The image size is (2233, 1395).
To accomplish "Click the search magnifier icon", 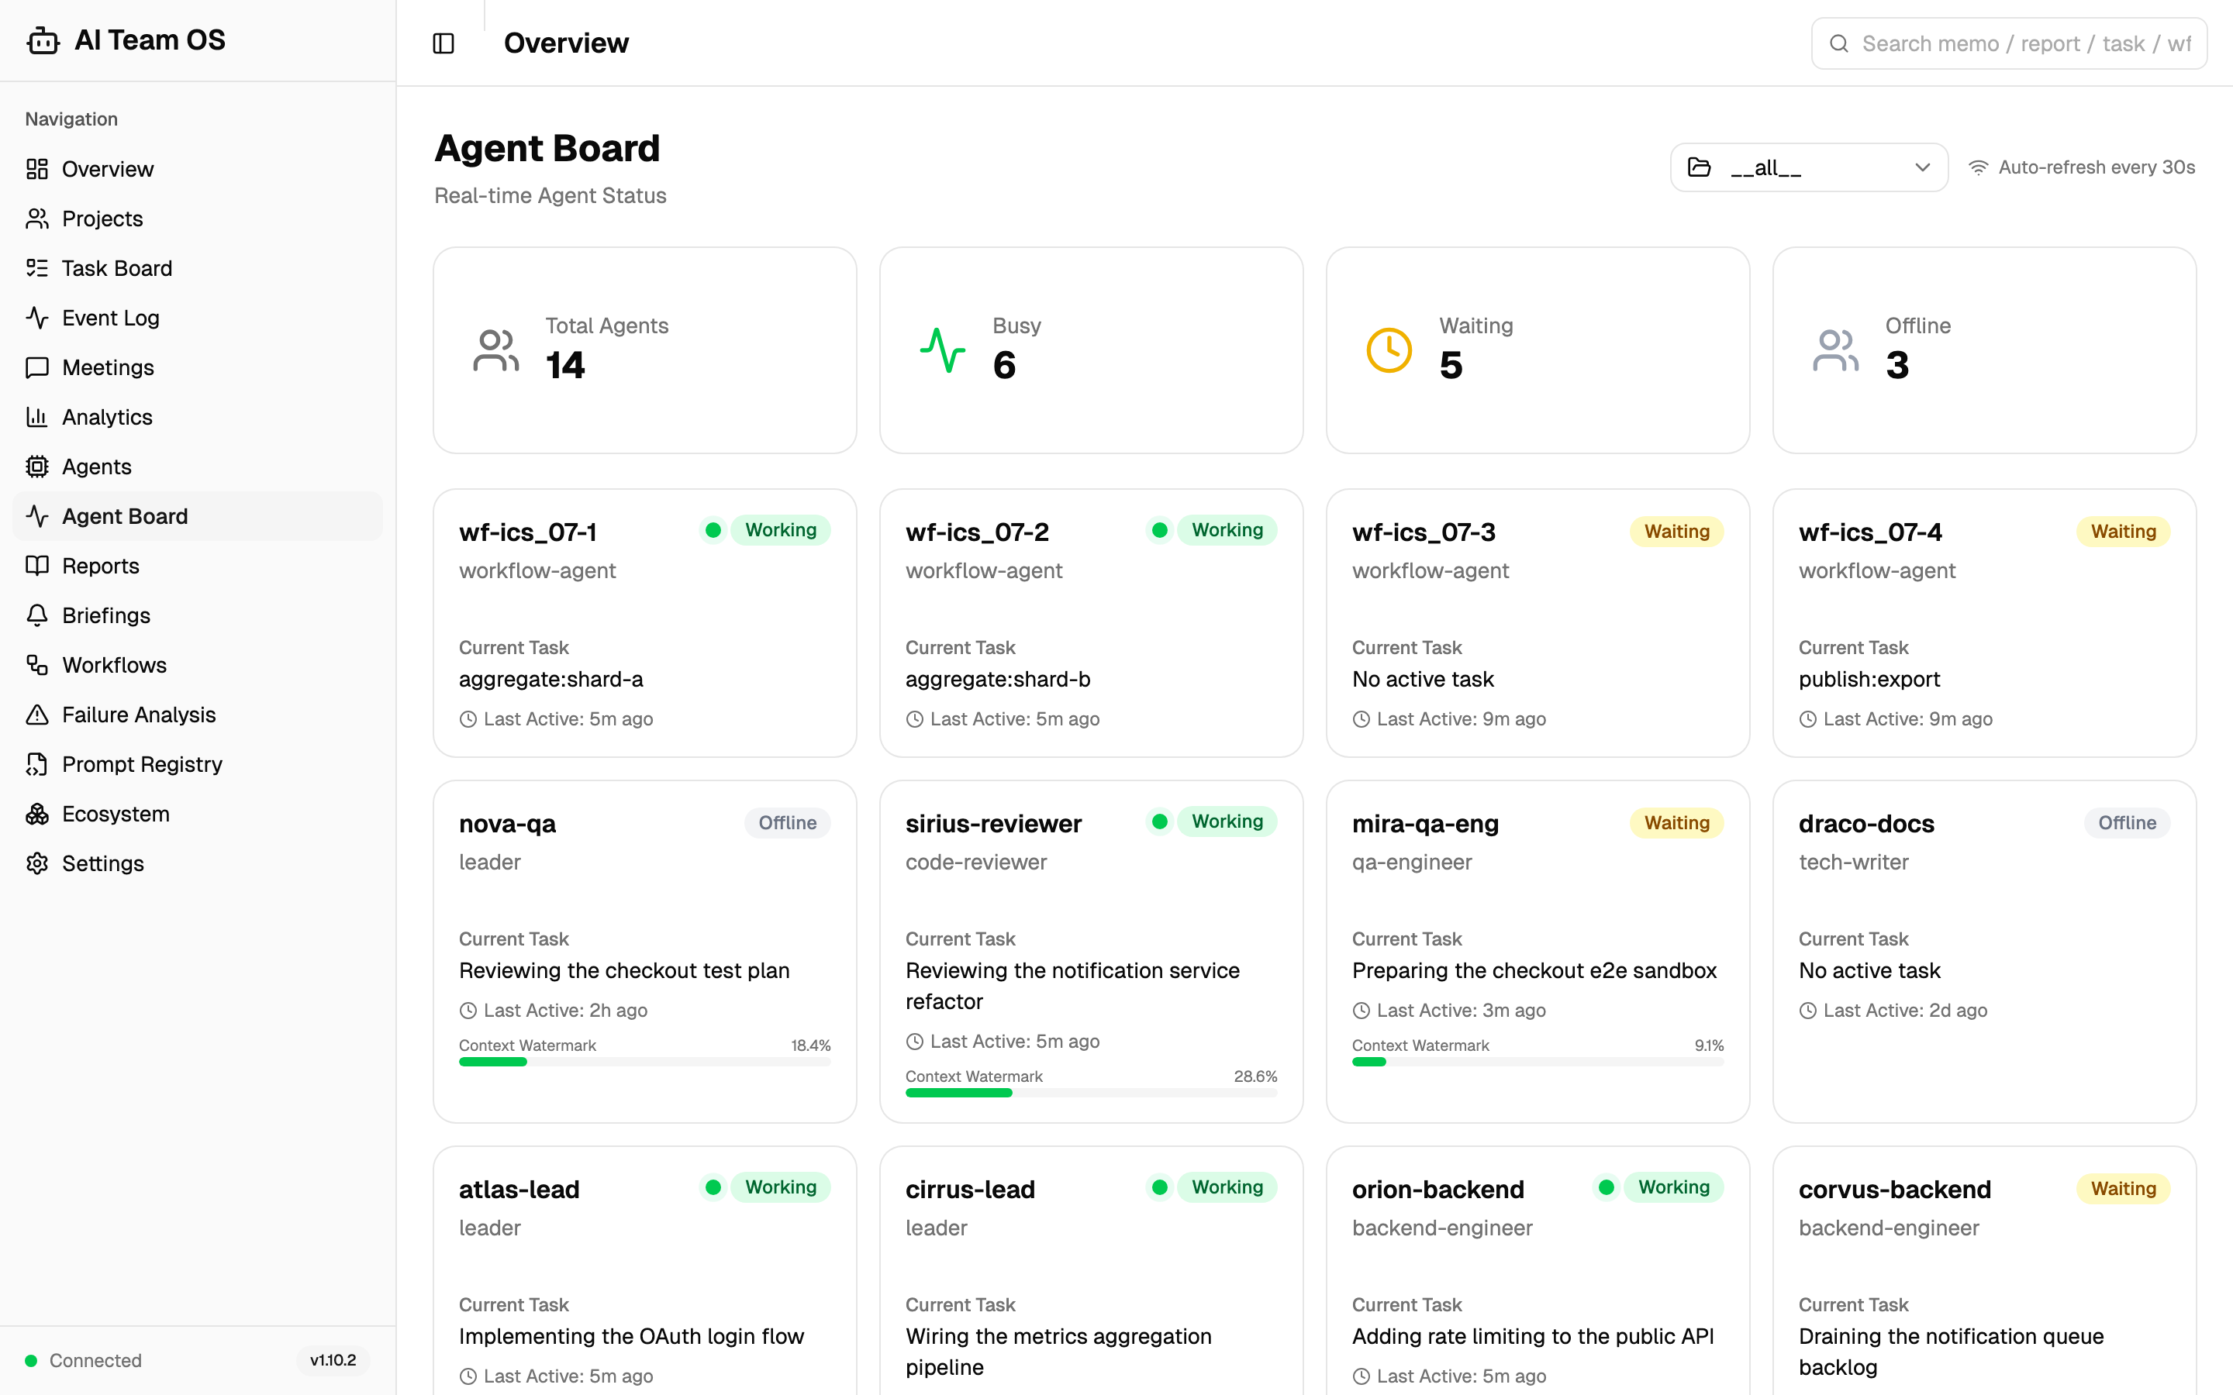I will point(1839,43).
